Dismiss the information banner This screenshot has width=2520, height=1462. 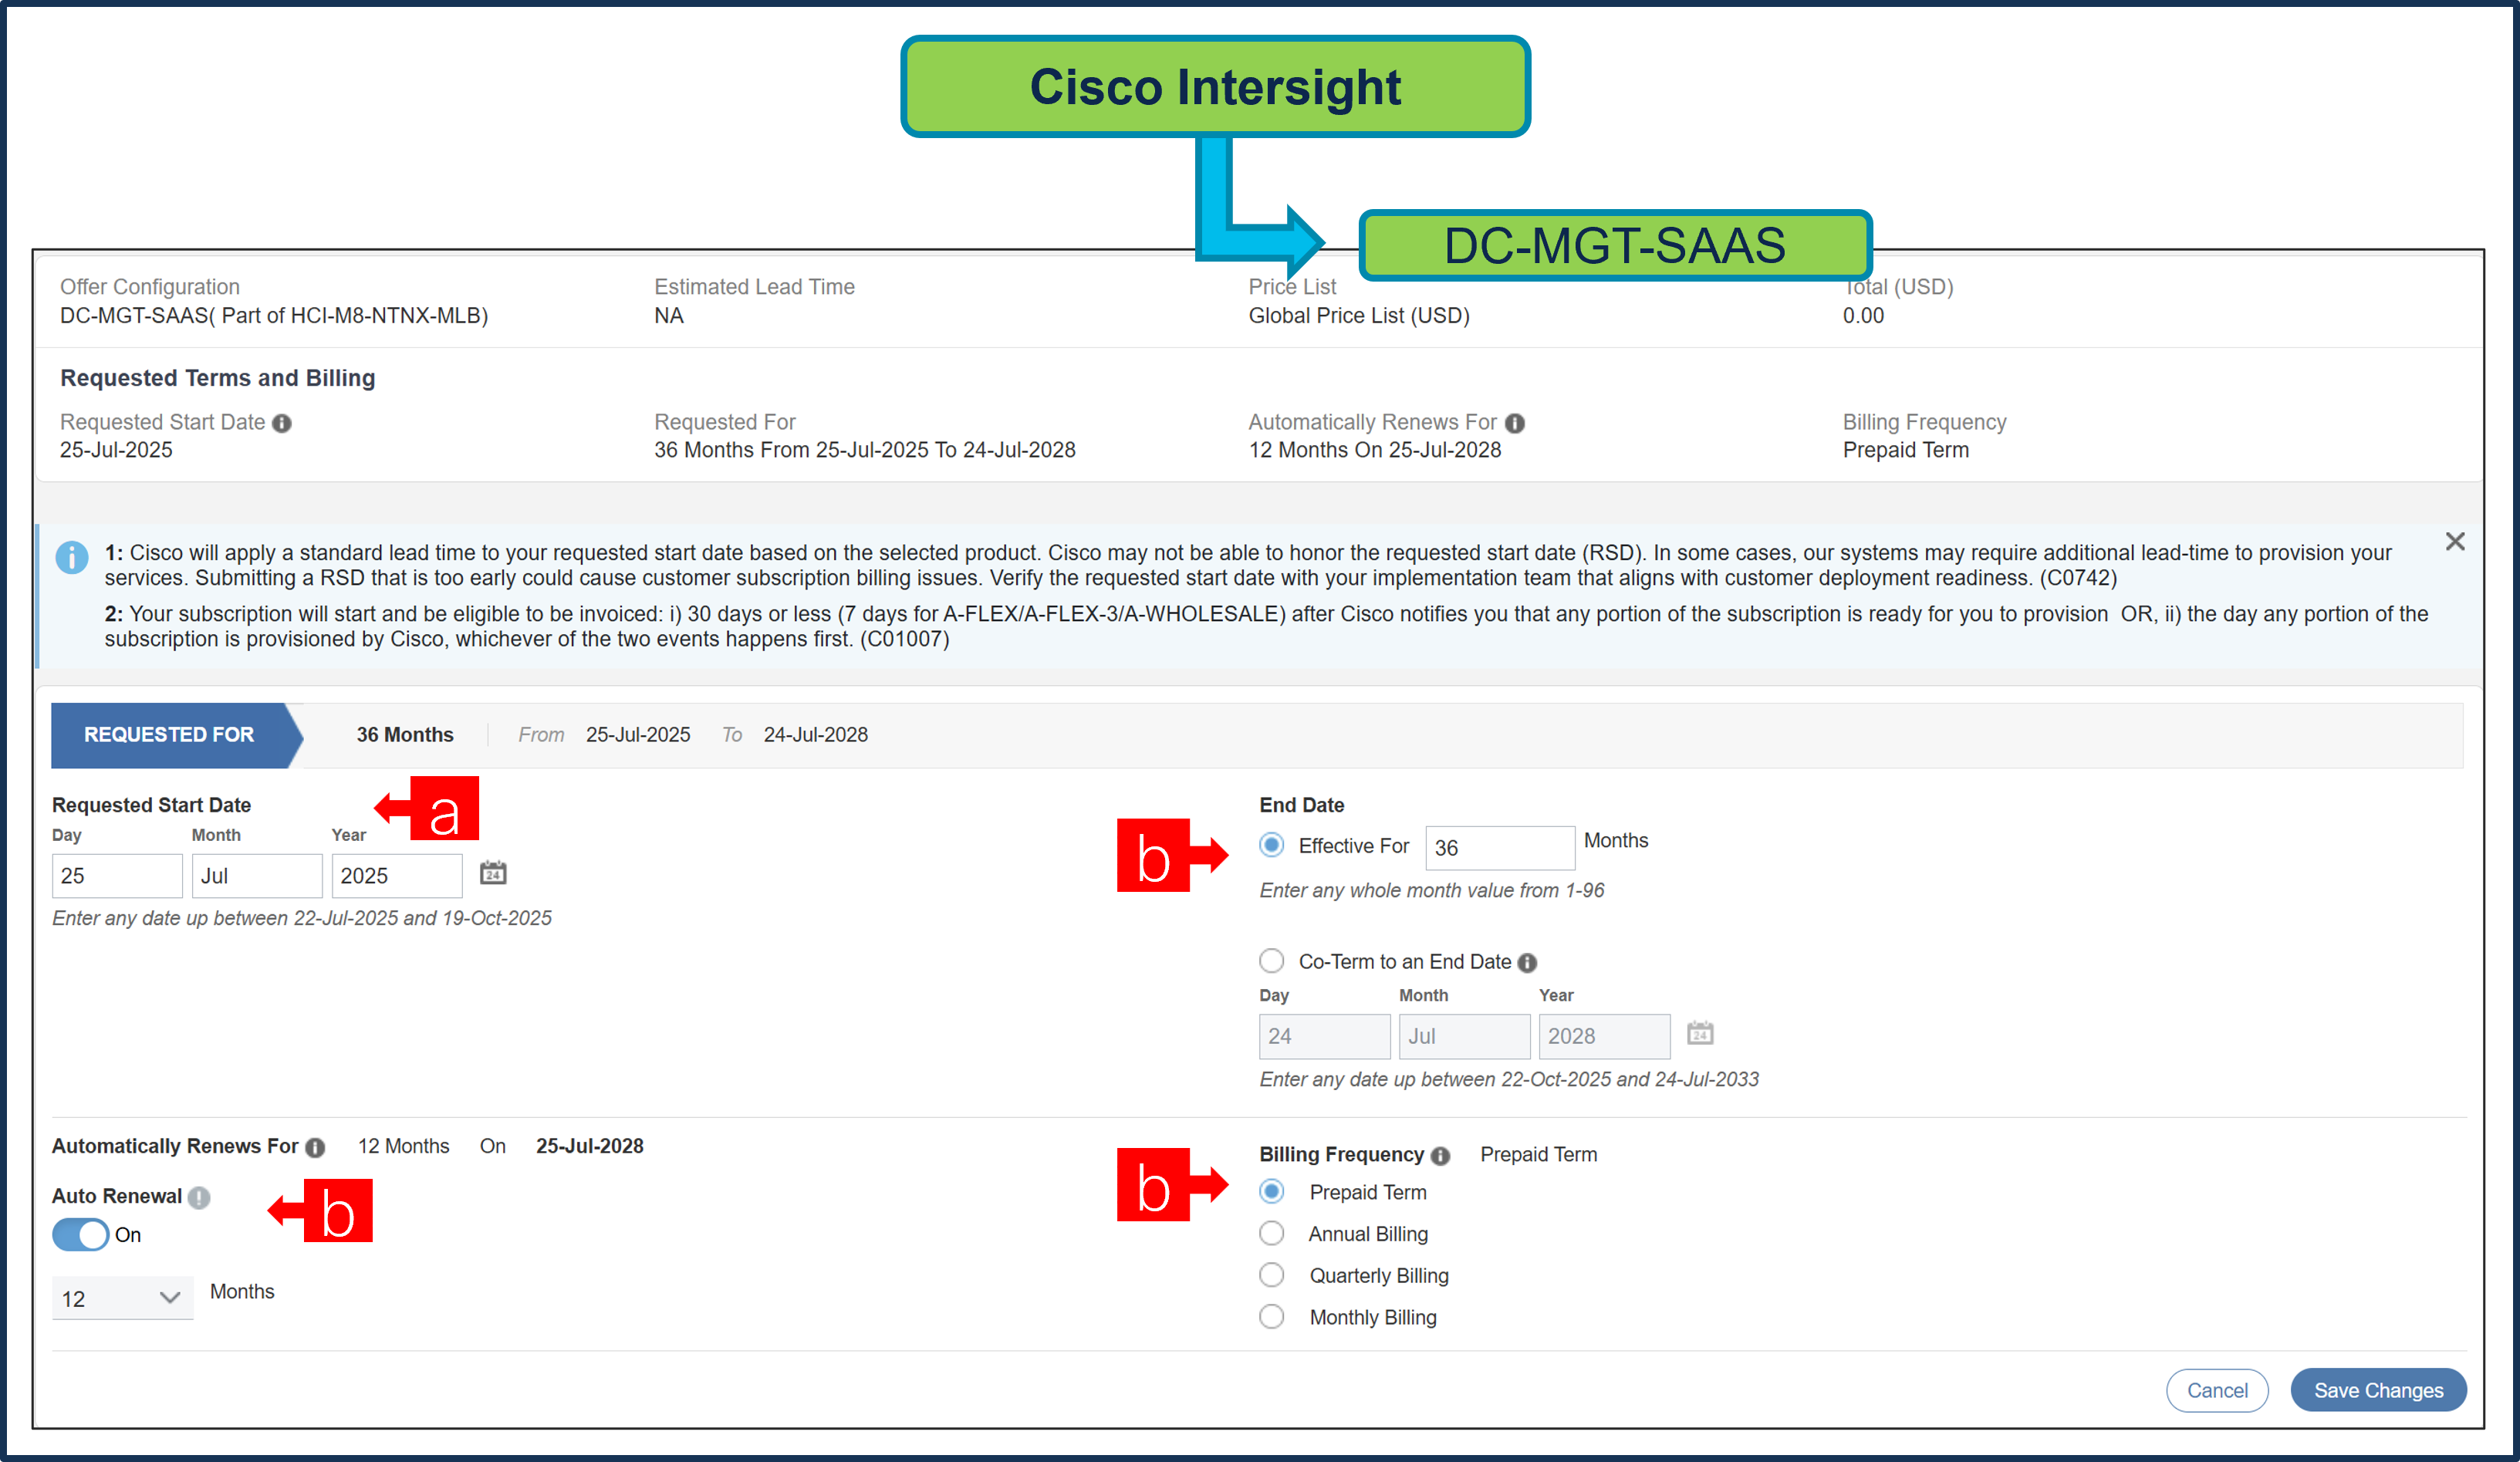(x=2456, y=541)
